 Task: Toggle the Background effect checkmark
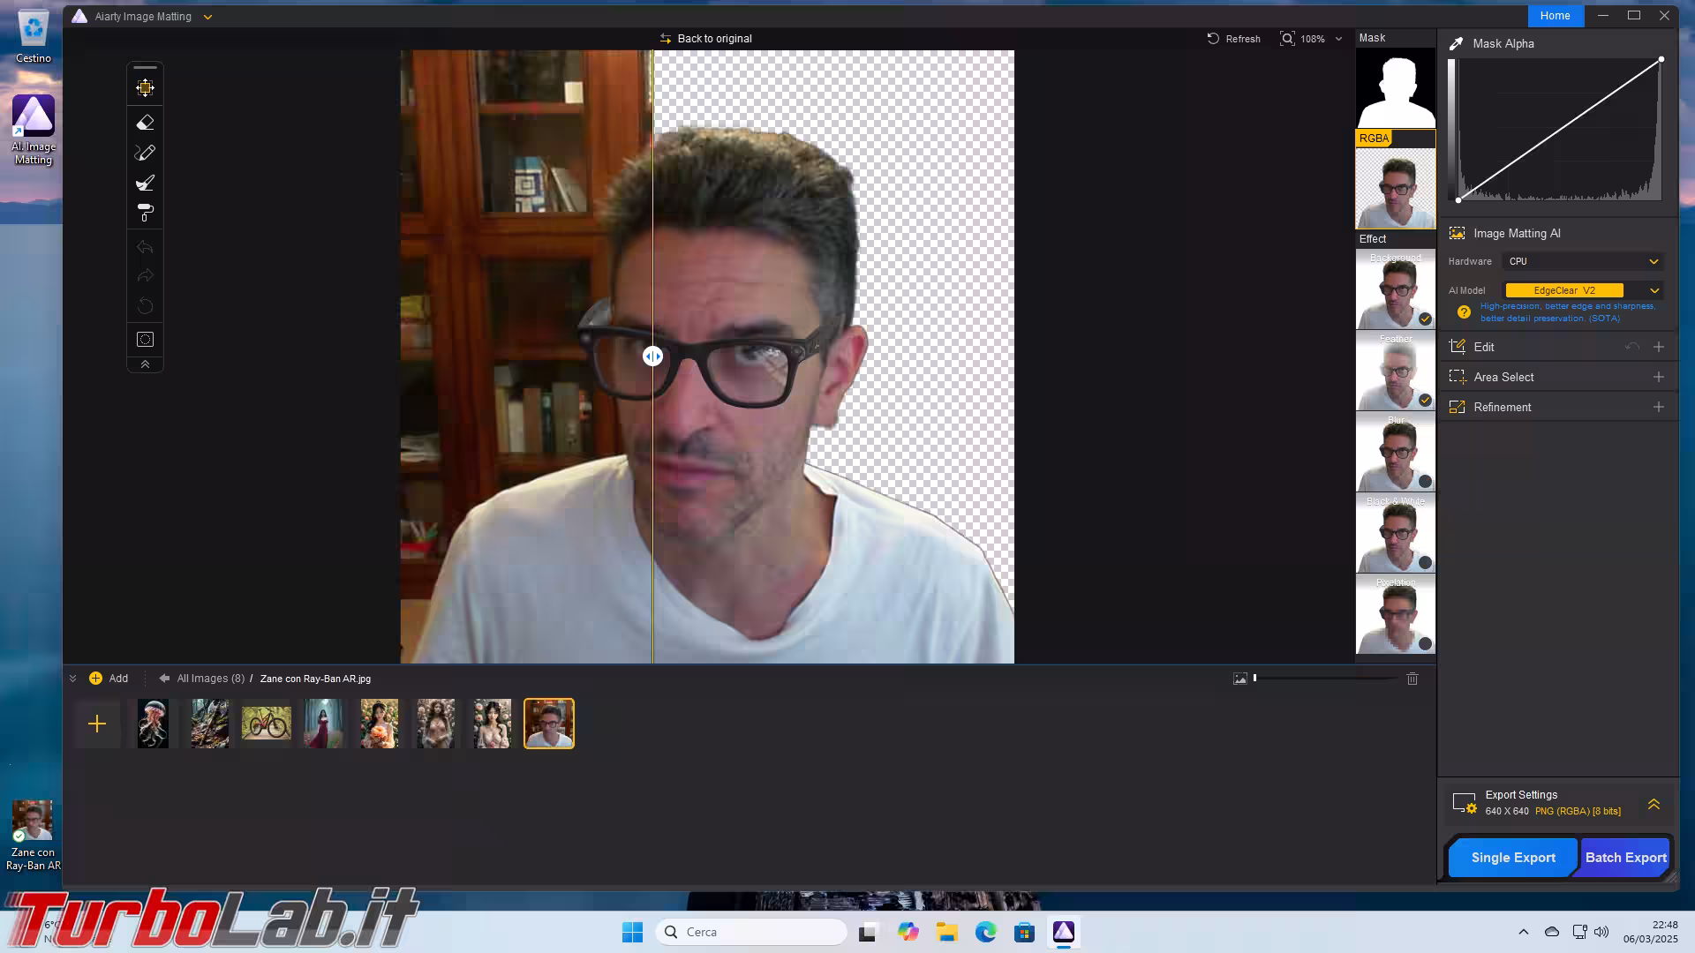click(1425, 319)
